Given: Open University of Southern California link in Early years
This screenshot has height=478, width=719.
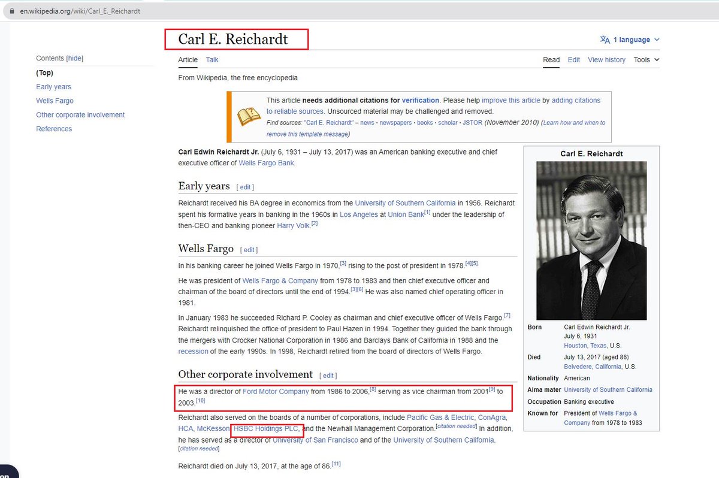Looking at the screenshot, I should click(405, 203).
